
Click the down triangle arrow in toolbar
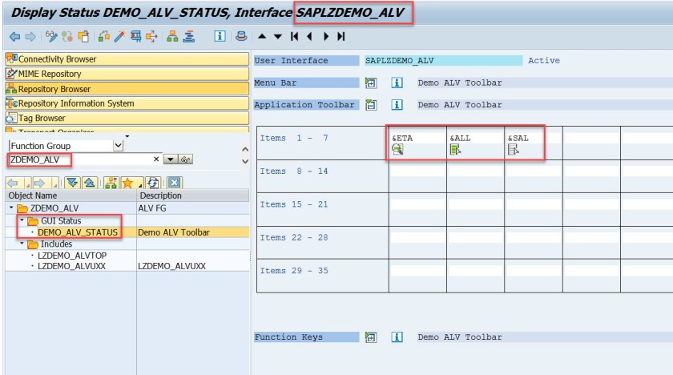pos(278,37)
